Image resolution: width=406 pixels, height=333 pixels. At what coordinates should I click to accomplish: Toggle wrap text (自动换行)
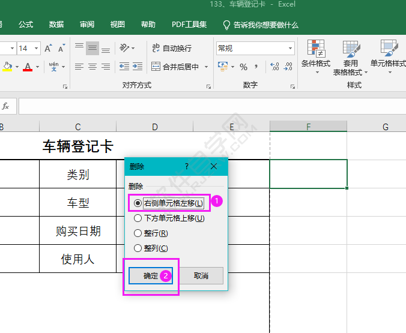[x=172, y=48]
